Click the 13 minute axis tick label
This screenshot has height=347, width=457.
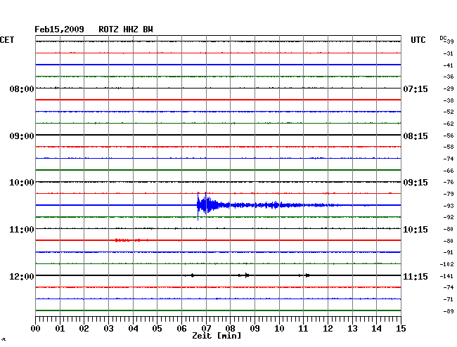pyautogui.click(x=352, y=329)
